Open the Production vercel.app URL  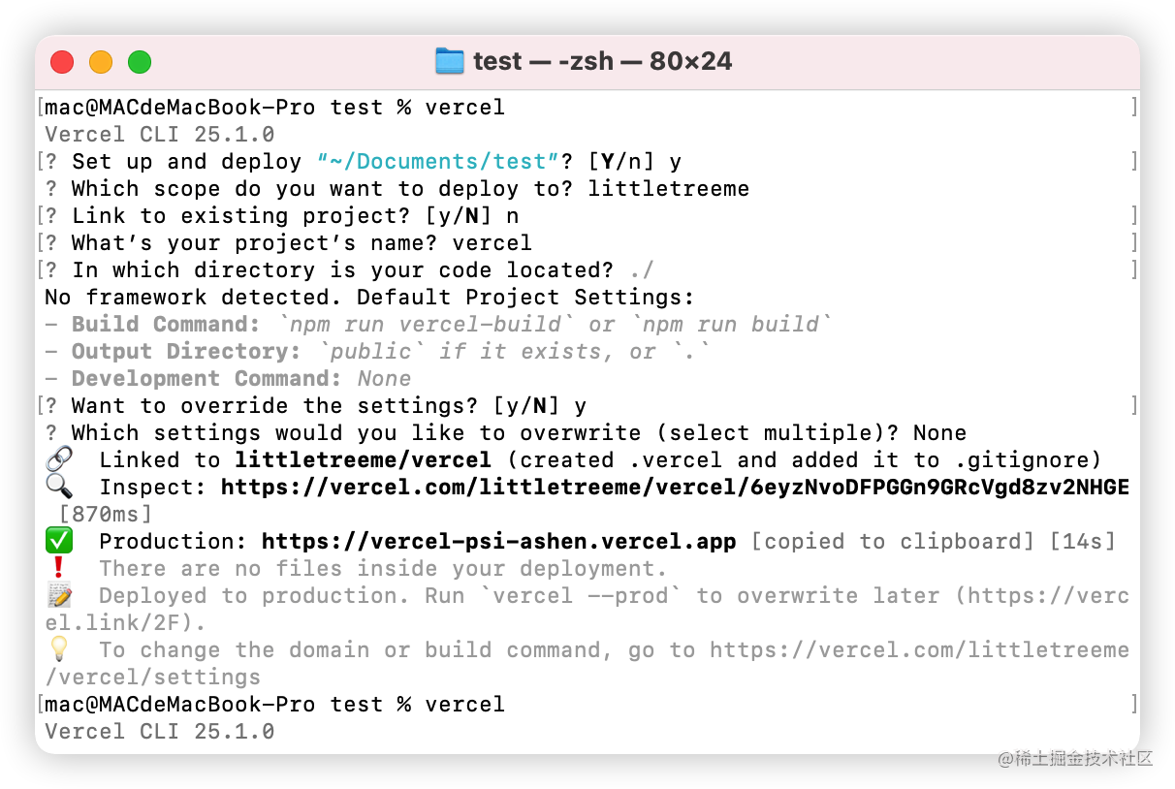click(x=497, y=541)
